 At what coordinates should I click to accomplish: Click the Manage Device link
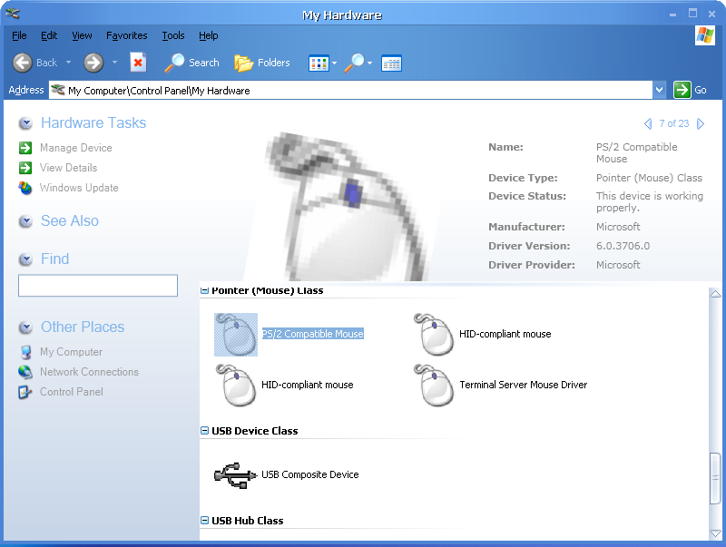(x=75, y=148)
